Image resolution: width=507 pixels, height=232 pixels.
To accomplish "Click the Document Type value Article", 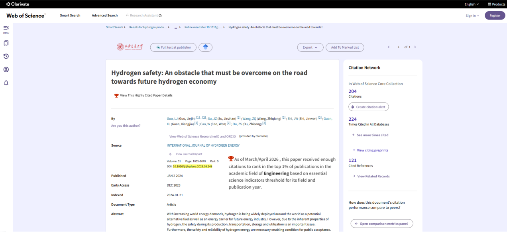I will point(171,204).
